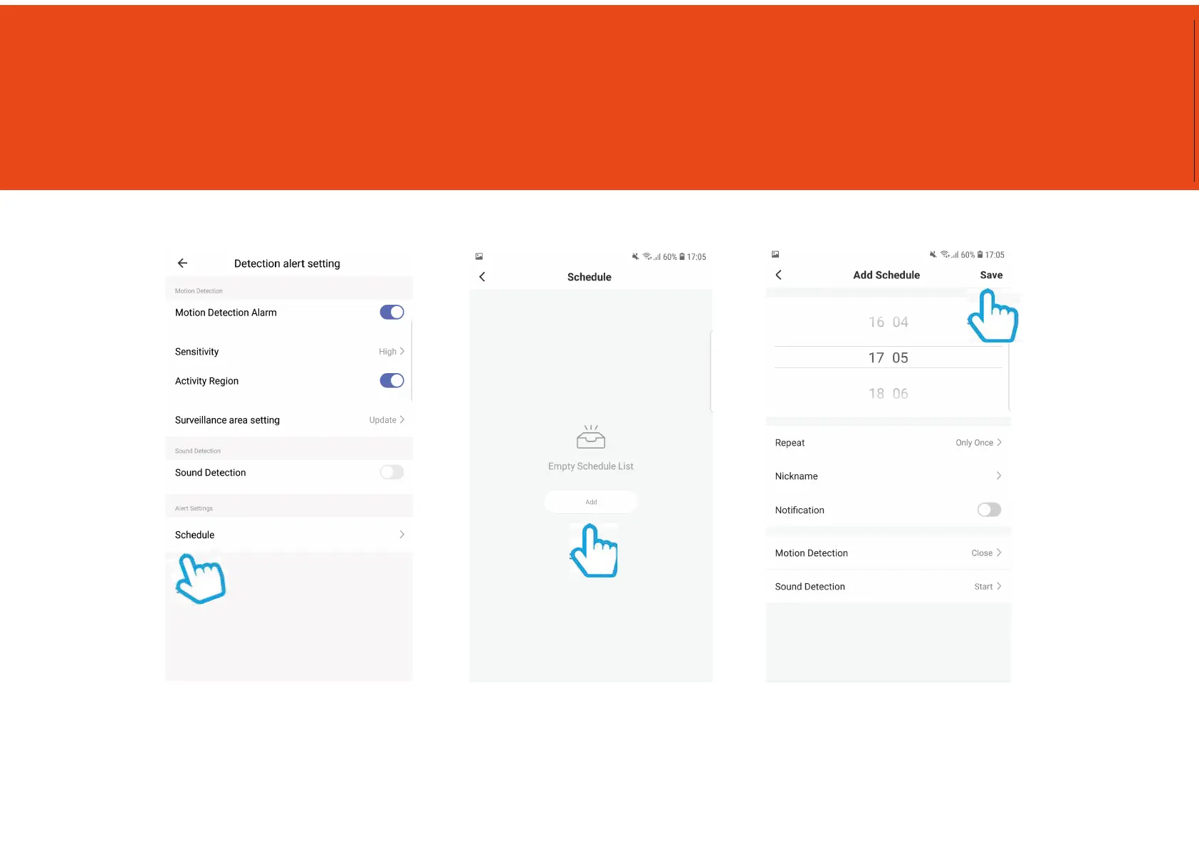Click picture icon in Schedule status bar
Viewport: 1199px width, 848px height.
coord(479,256)
